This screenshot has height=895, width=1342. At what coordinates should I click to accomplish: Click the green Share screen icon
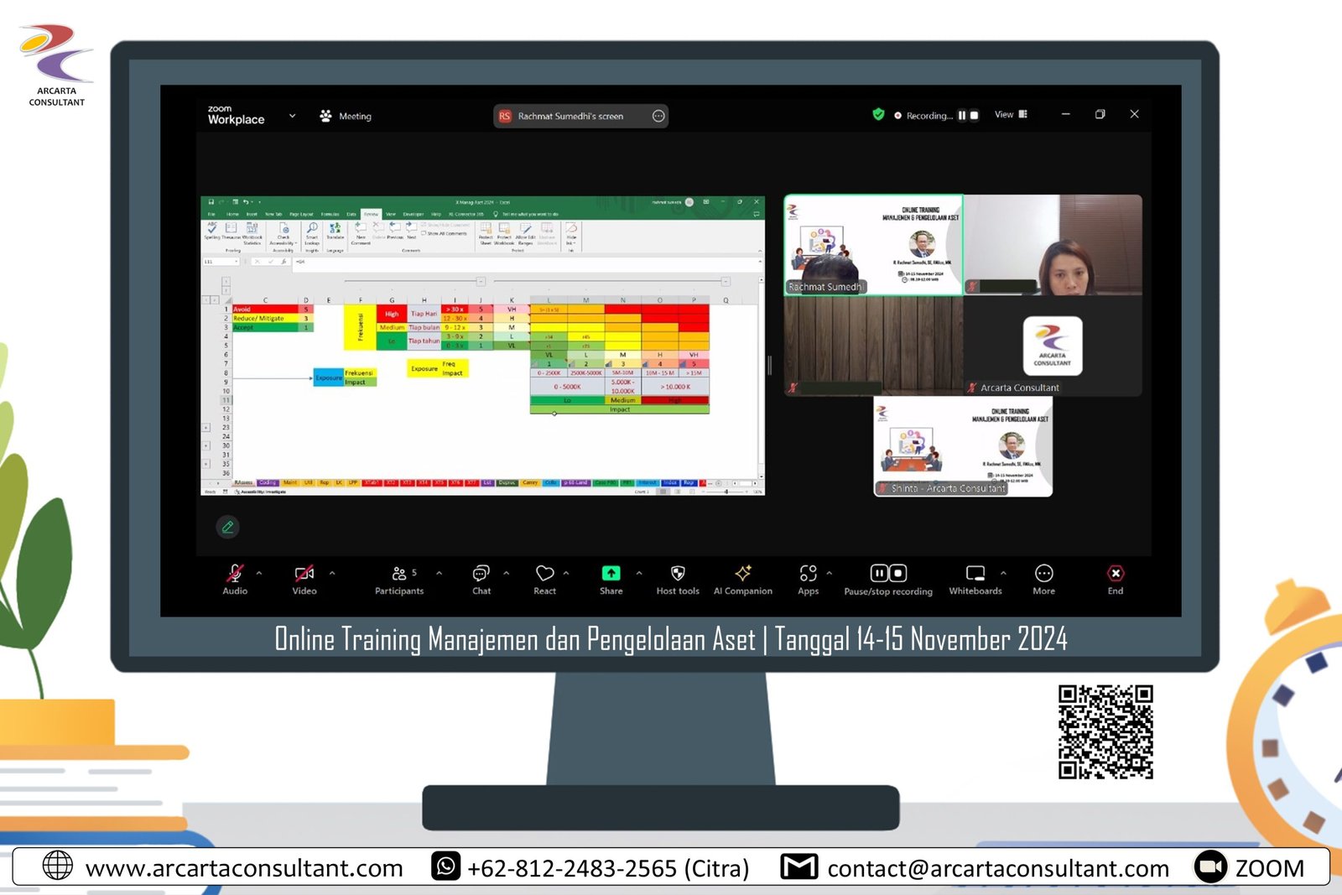[611, 574]
